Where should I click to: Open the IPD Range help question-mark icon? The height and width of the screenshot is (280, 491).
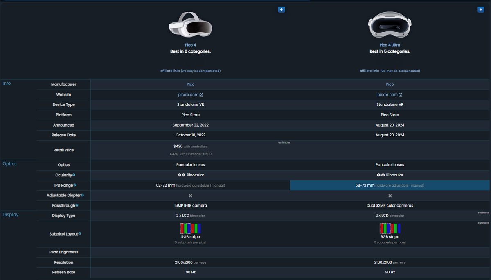[74, 185]
